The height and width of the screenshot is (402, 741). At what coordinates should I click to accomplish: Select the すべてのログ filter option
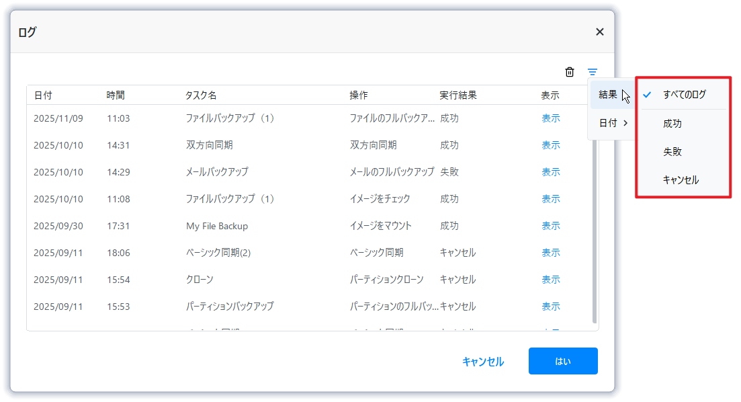tap(684, 95)
